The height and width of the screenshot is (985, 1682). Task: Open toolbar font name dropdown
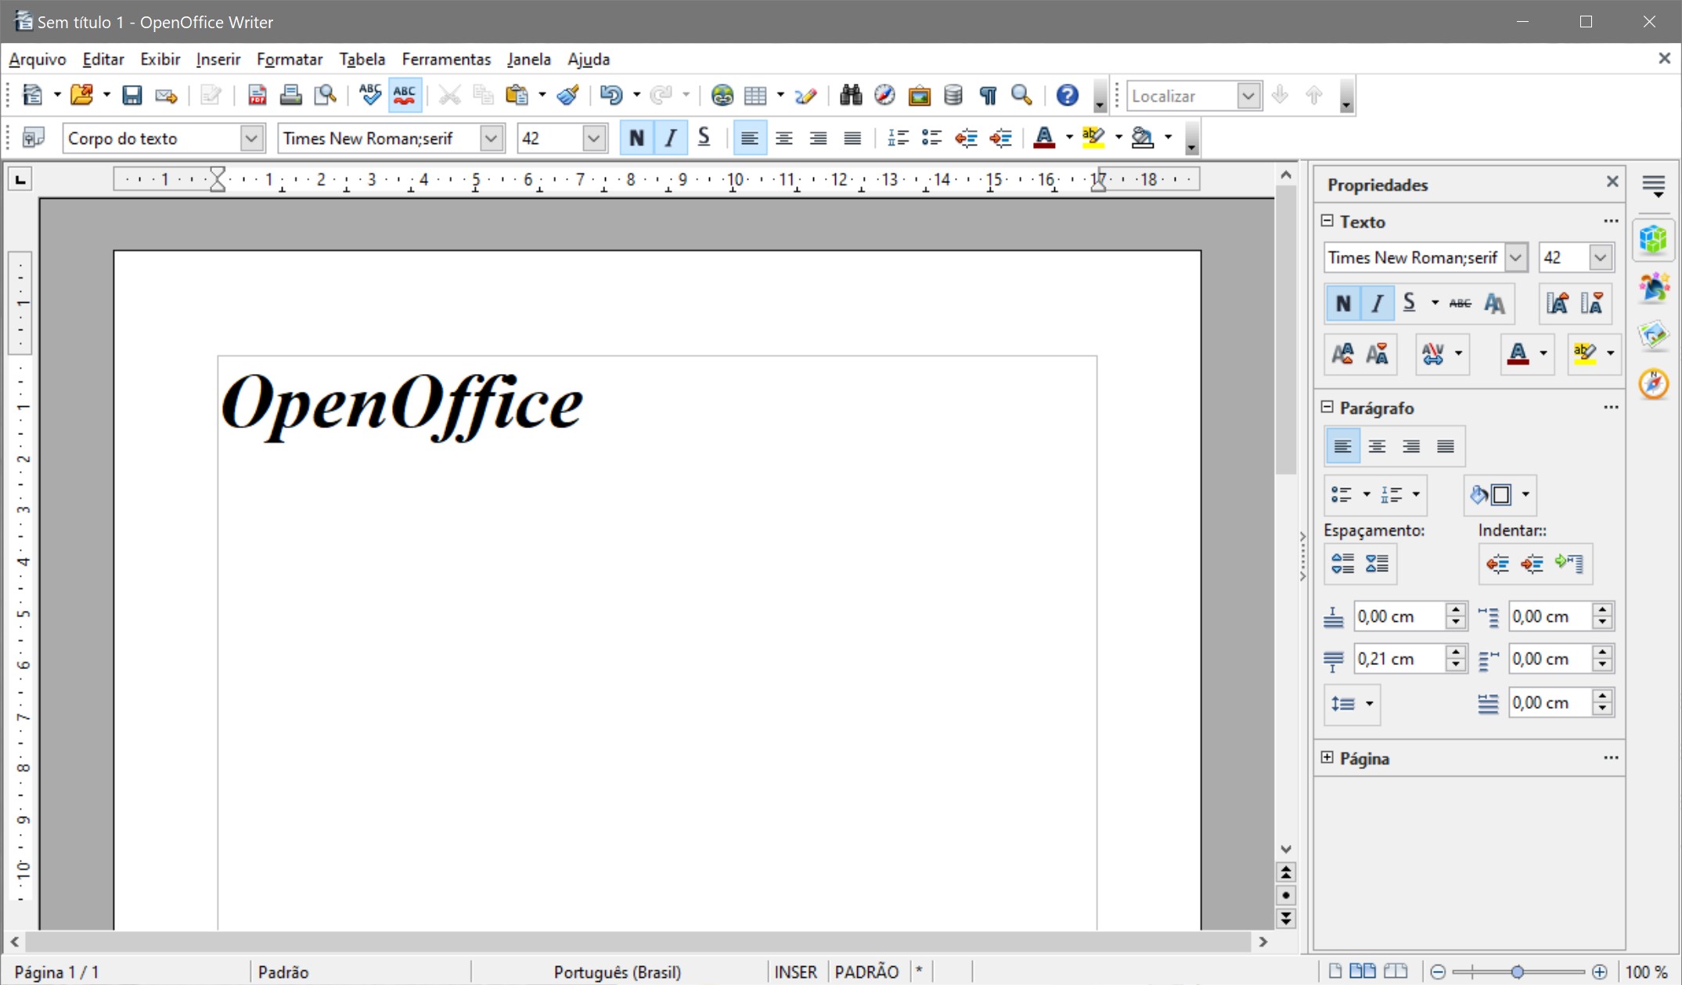pyautogui.click(x=491, y=138)
